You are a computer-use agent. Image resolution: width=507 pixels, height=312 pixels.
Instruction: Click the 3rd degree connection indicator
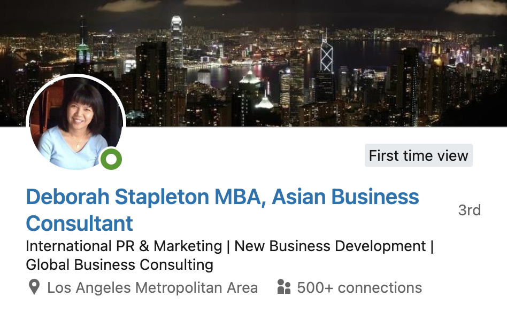468,211
